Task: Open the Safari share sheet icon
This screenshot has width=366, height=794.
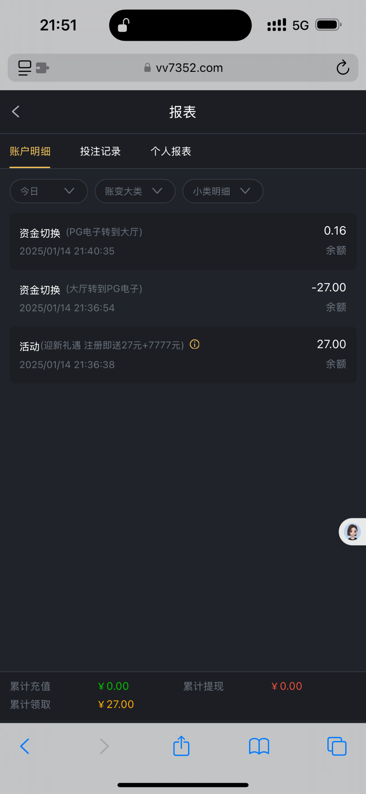Action: 181,746
